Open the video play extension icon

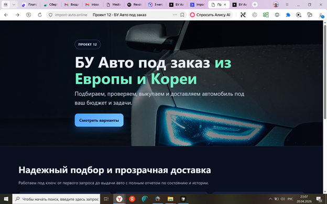point(299,15)
